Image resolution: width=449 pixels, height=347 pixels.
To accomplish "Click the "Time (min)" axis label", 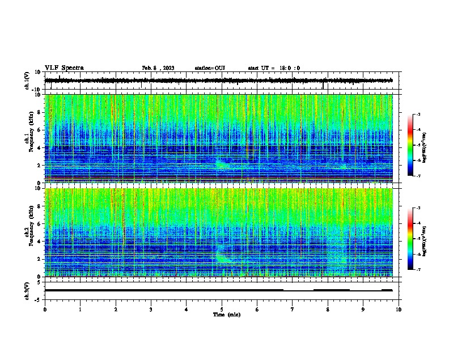I will pyautogui.click(x=227, y=315).
